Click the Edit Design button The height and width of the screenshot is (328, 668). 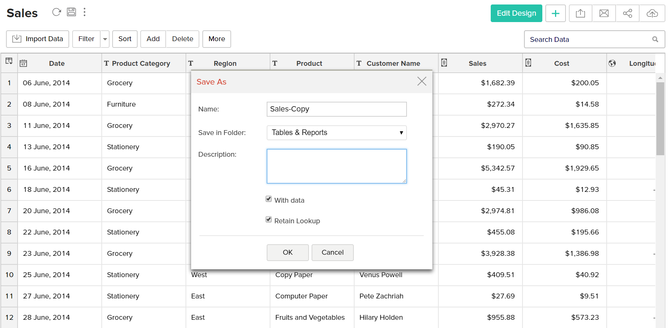pos(516,13)
